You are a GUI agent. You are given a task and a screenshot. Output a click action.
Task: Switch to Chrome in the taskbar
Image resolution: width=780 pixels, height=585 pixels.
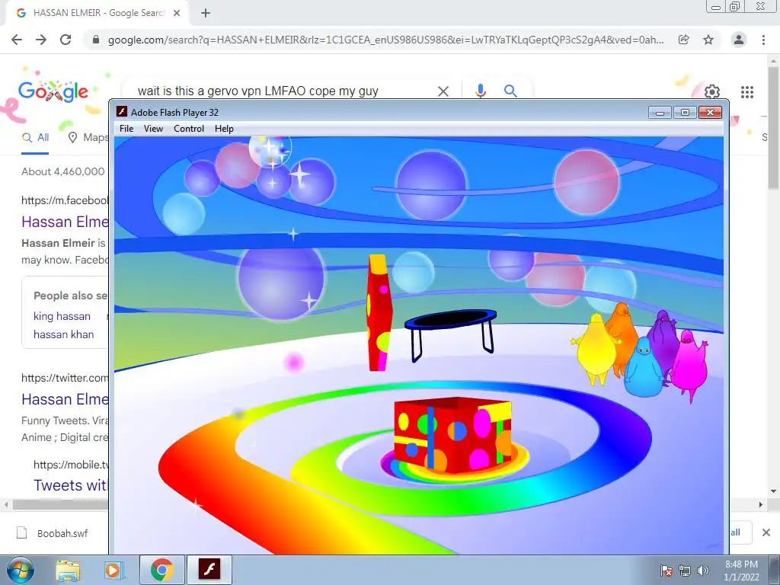pyautogui.click(x=161, y=570)
